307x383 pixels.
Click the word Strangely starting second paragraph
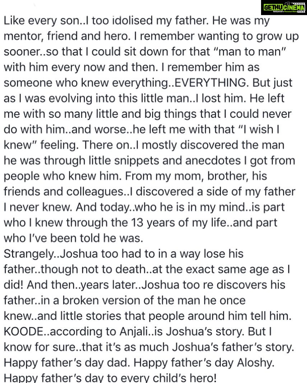pos(29,254)
